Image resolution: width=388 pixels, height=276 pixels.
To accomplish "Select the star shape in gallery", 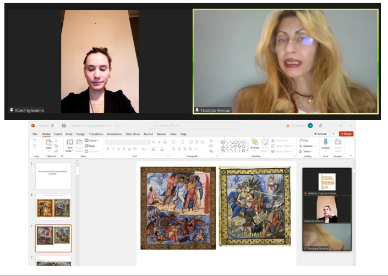I will point(243,150).
